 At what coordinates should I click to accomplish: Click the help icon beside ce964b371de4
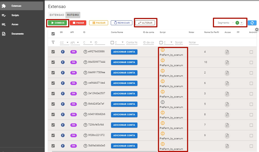[85, 83]
